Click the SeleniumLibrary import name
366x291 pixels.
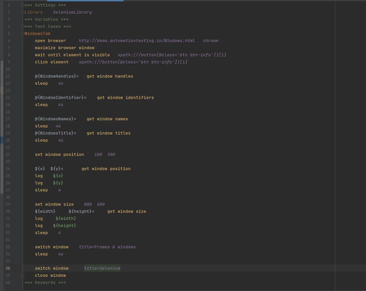(72, 12)
